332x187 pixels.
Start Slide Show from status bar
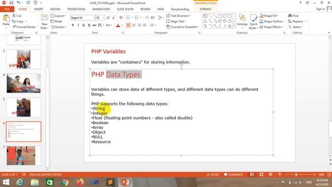click(280, 175)
